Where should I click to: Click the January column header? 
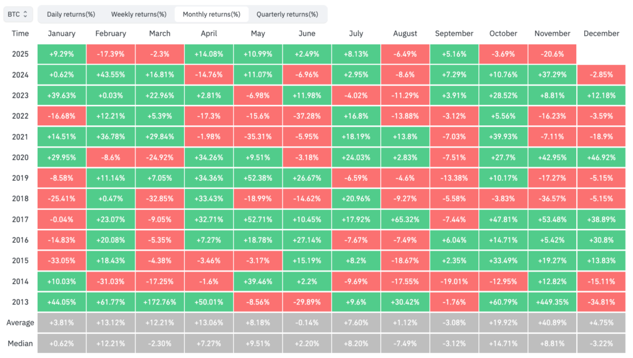[x=61, y=33]
